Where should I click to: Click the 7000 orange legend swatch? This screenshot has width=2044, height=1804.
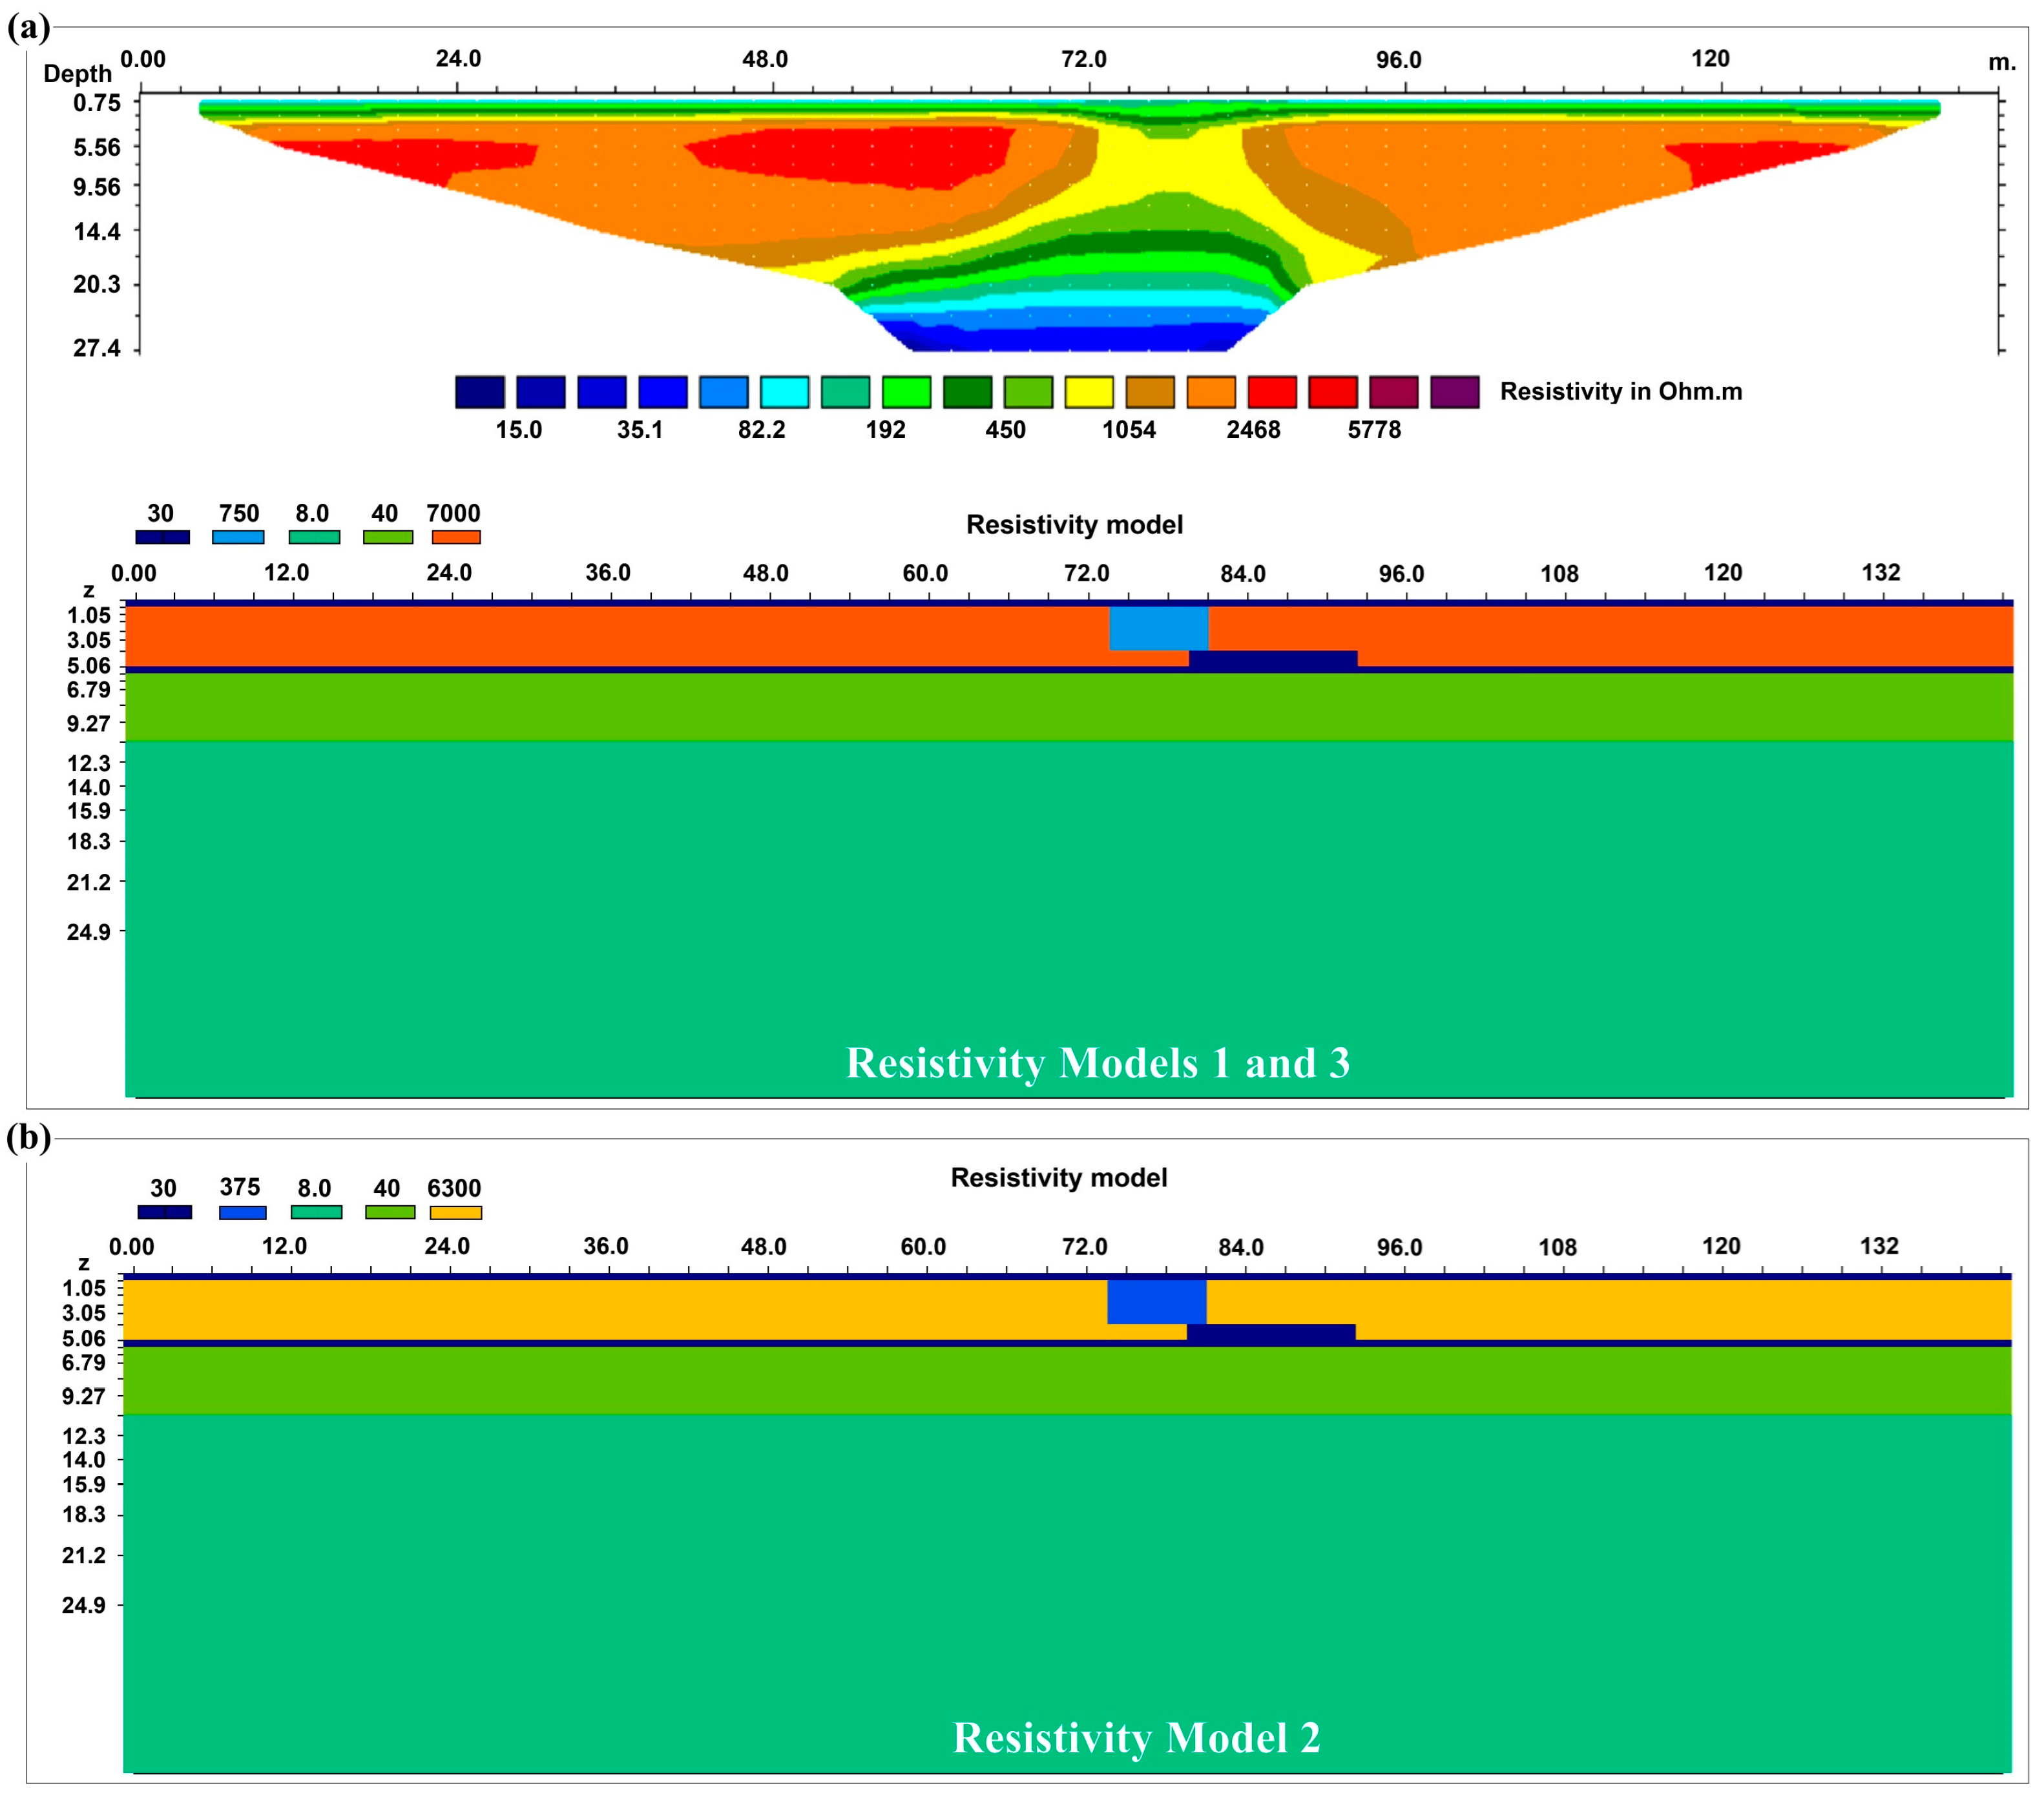click(456, 537)
